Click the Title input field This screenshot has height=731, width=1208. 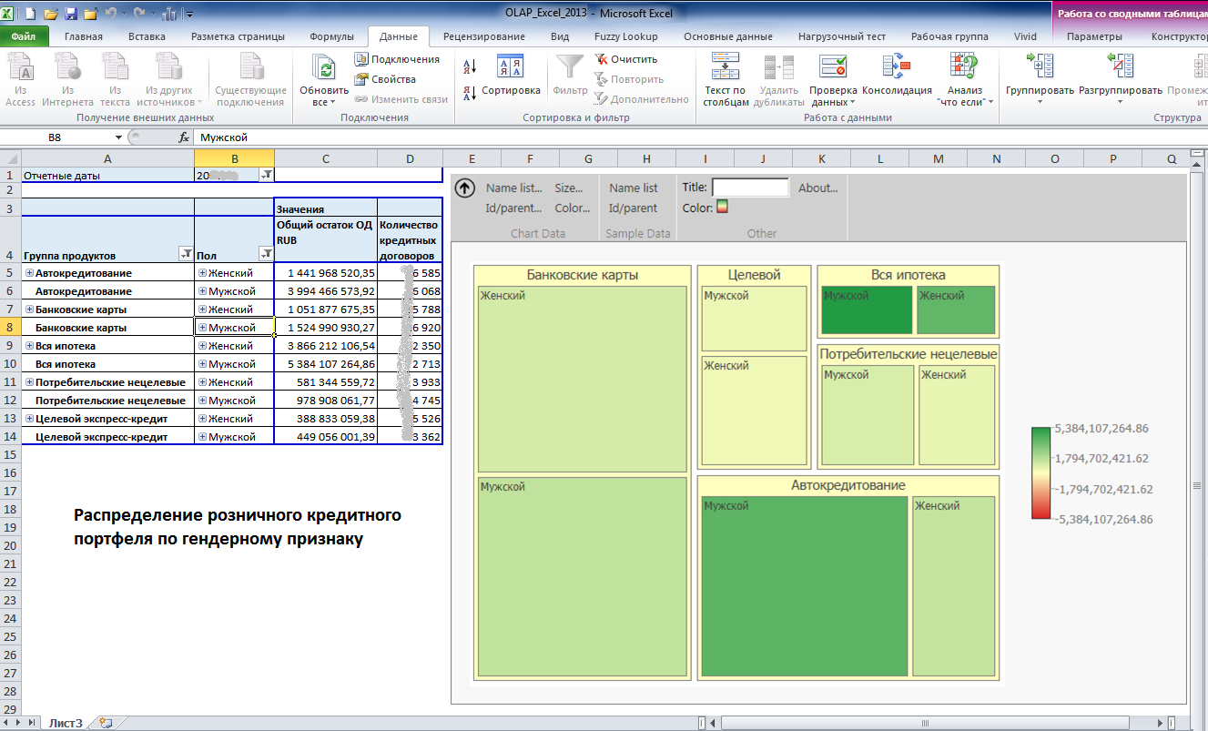tap(750, 188)
